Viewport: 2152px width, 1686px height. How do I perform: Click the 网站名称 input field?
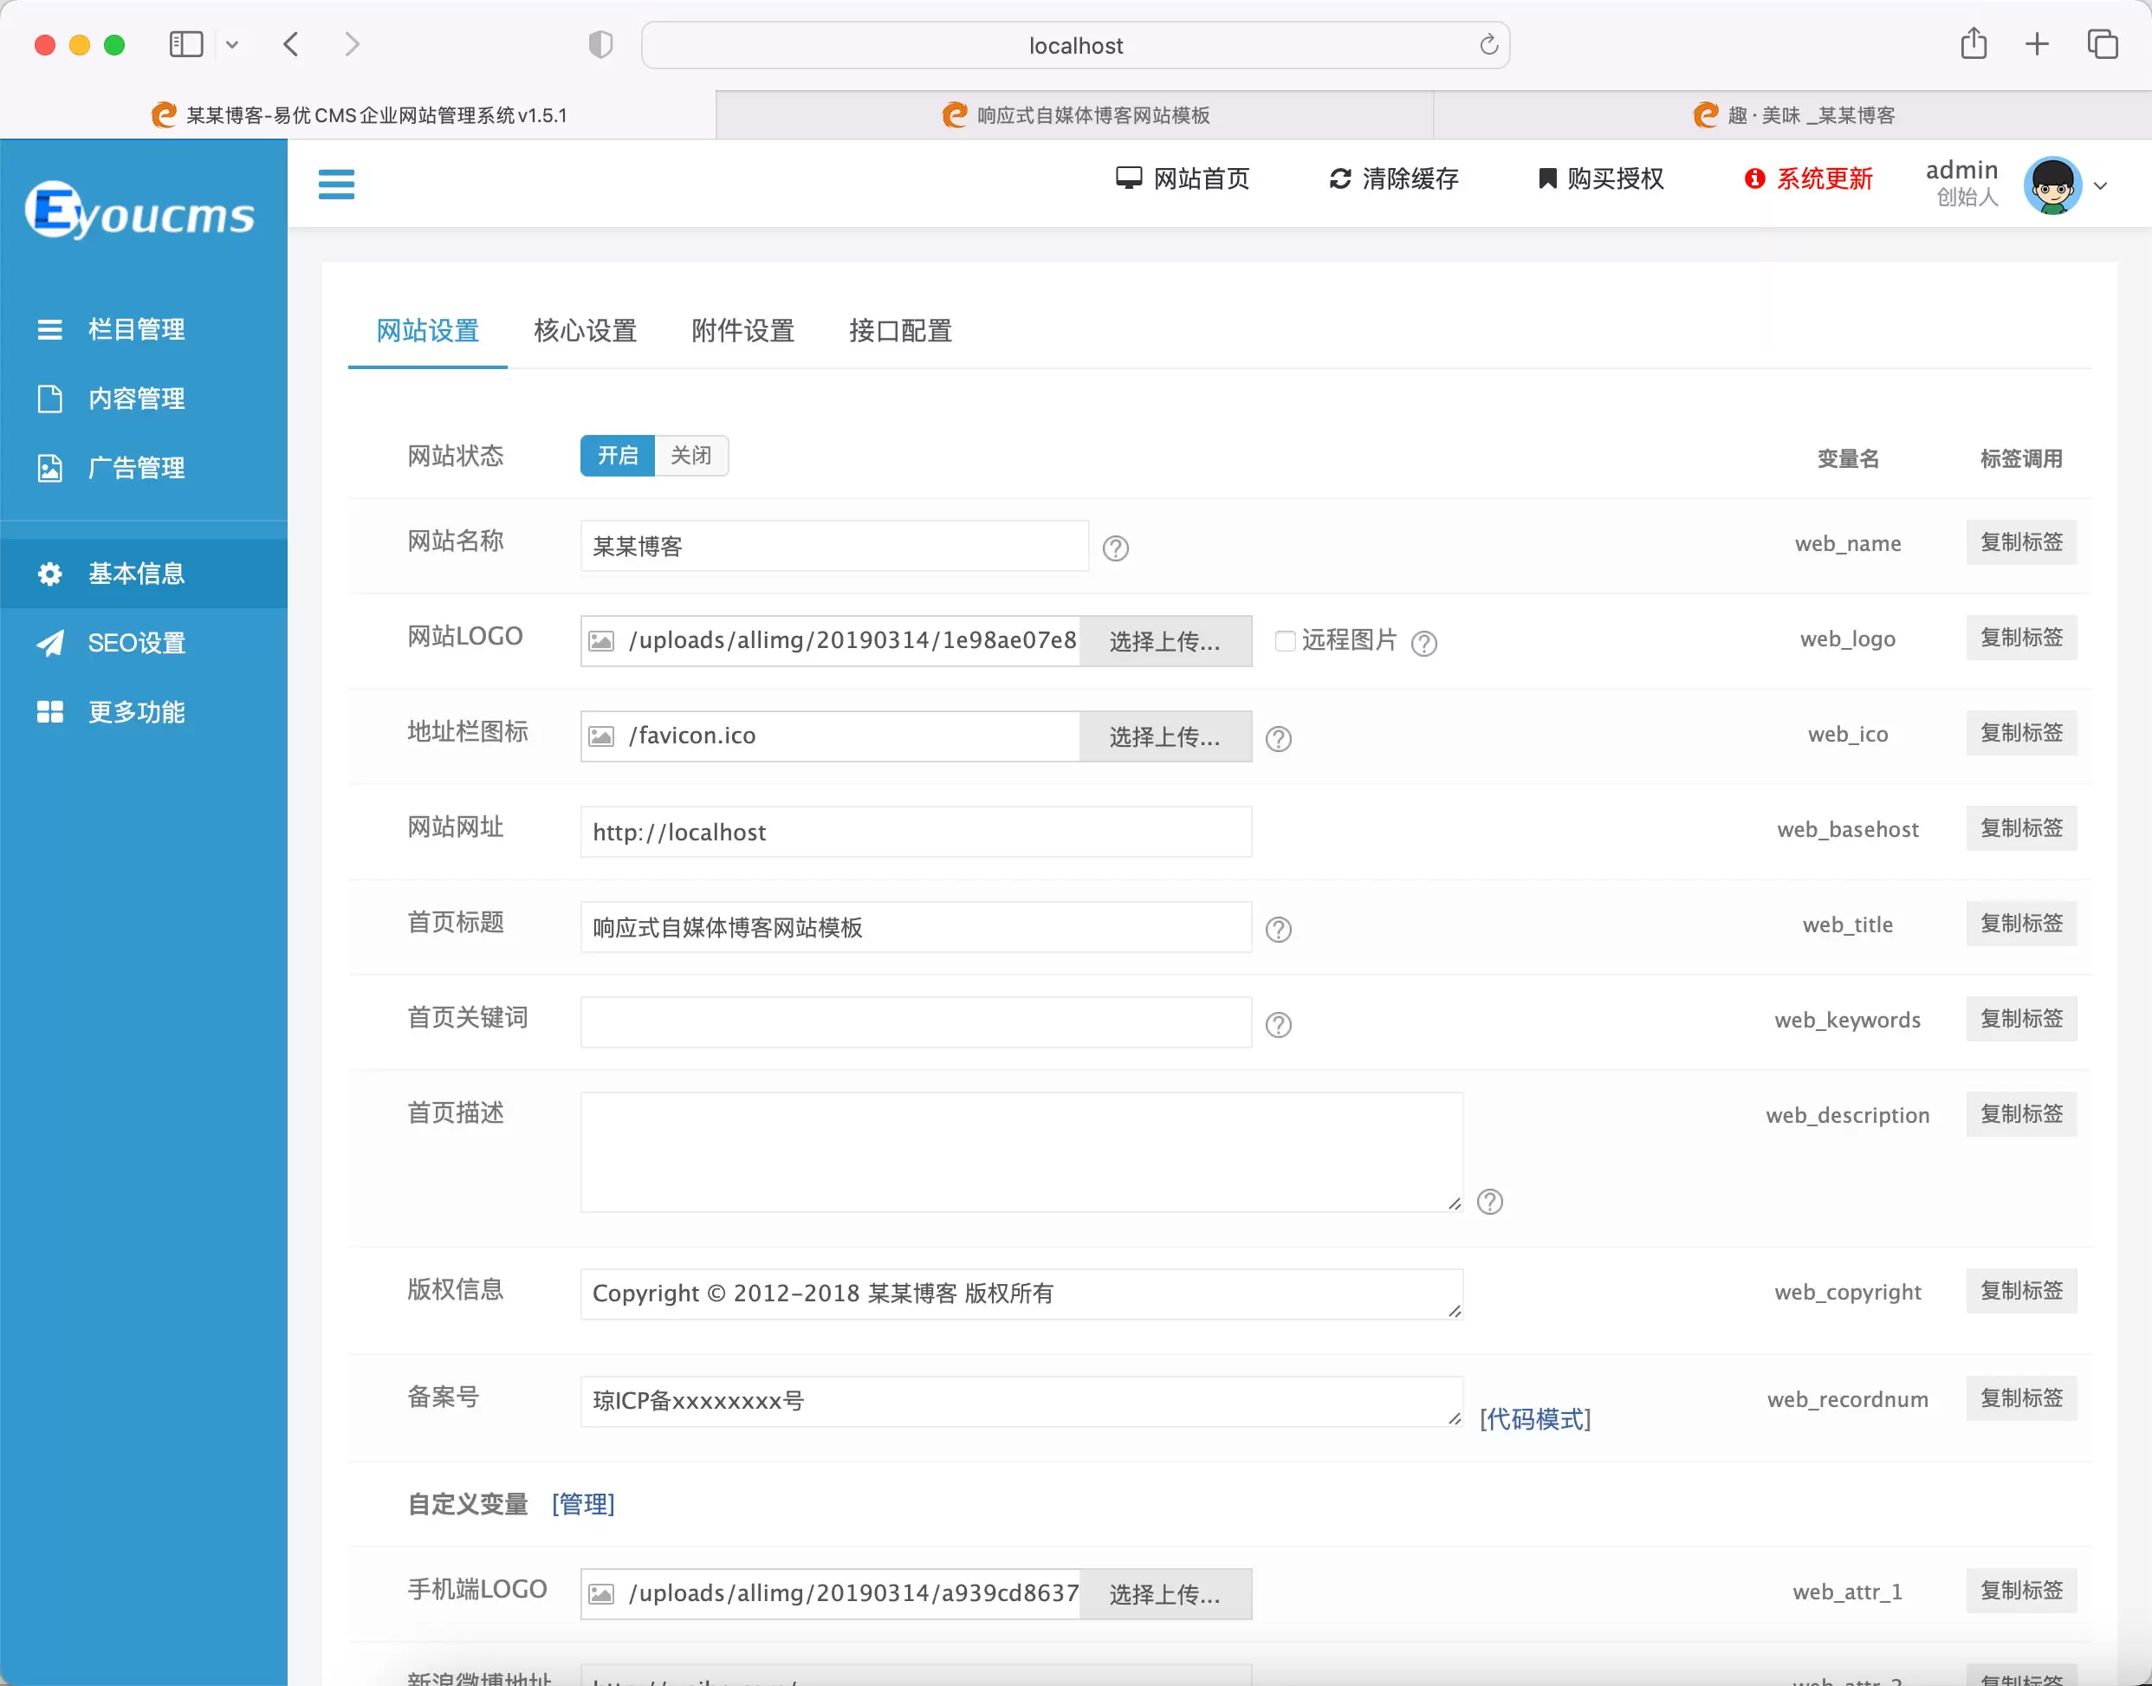(x=834, y=546)
